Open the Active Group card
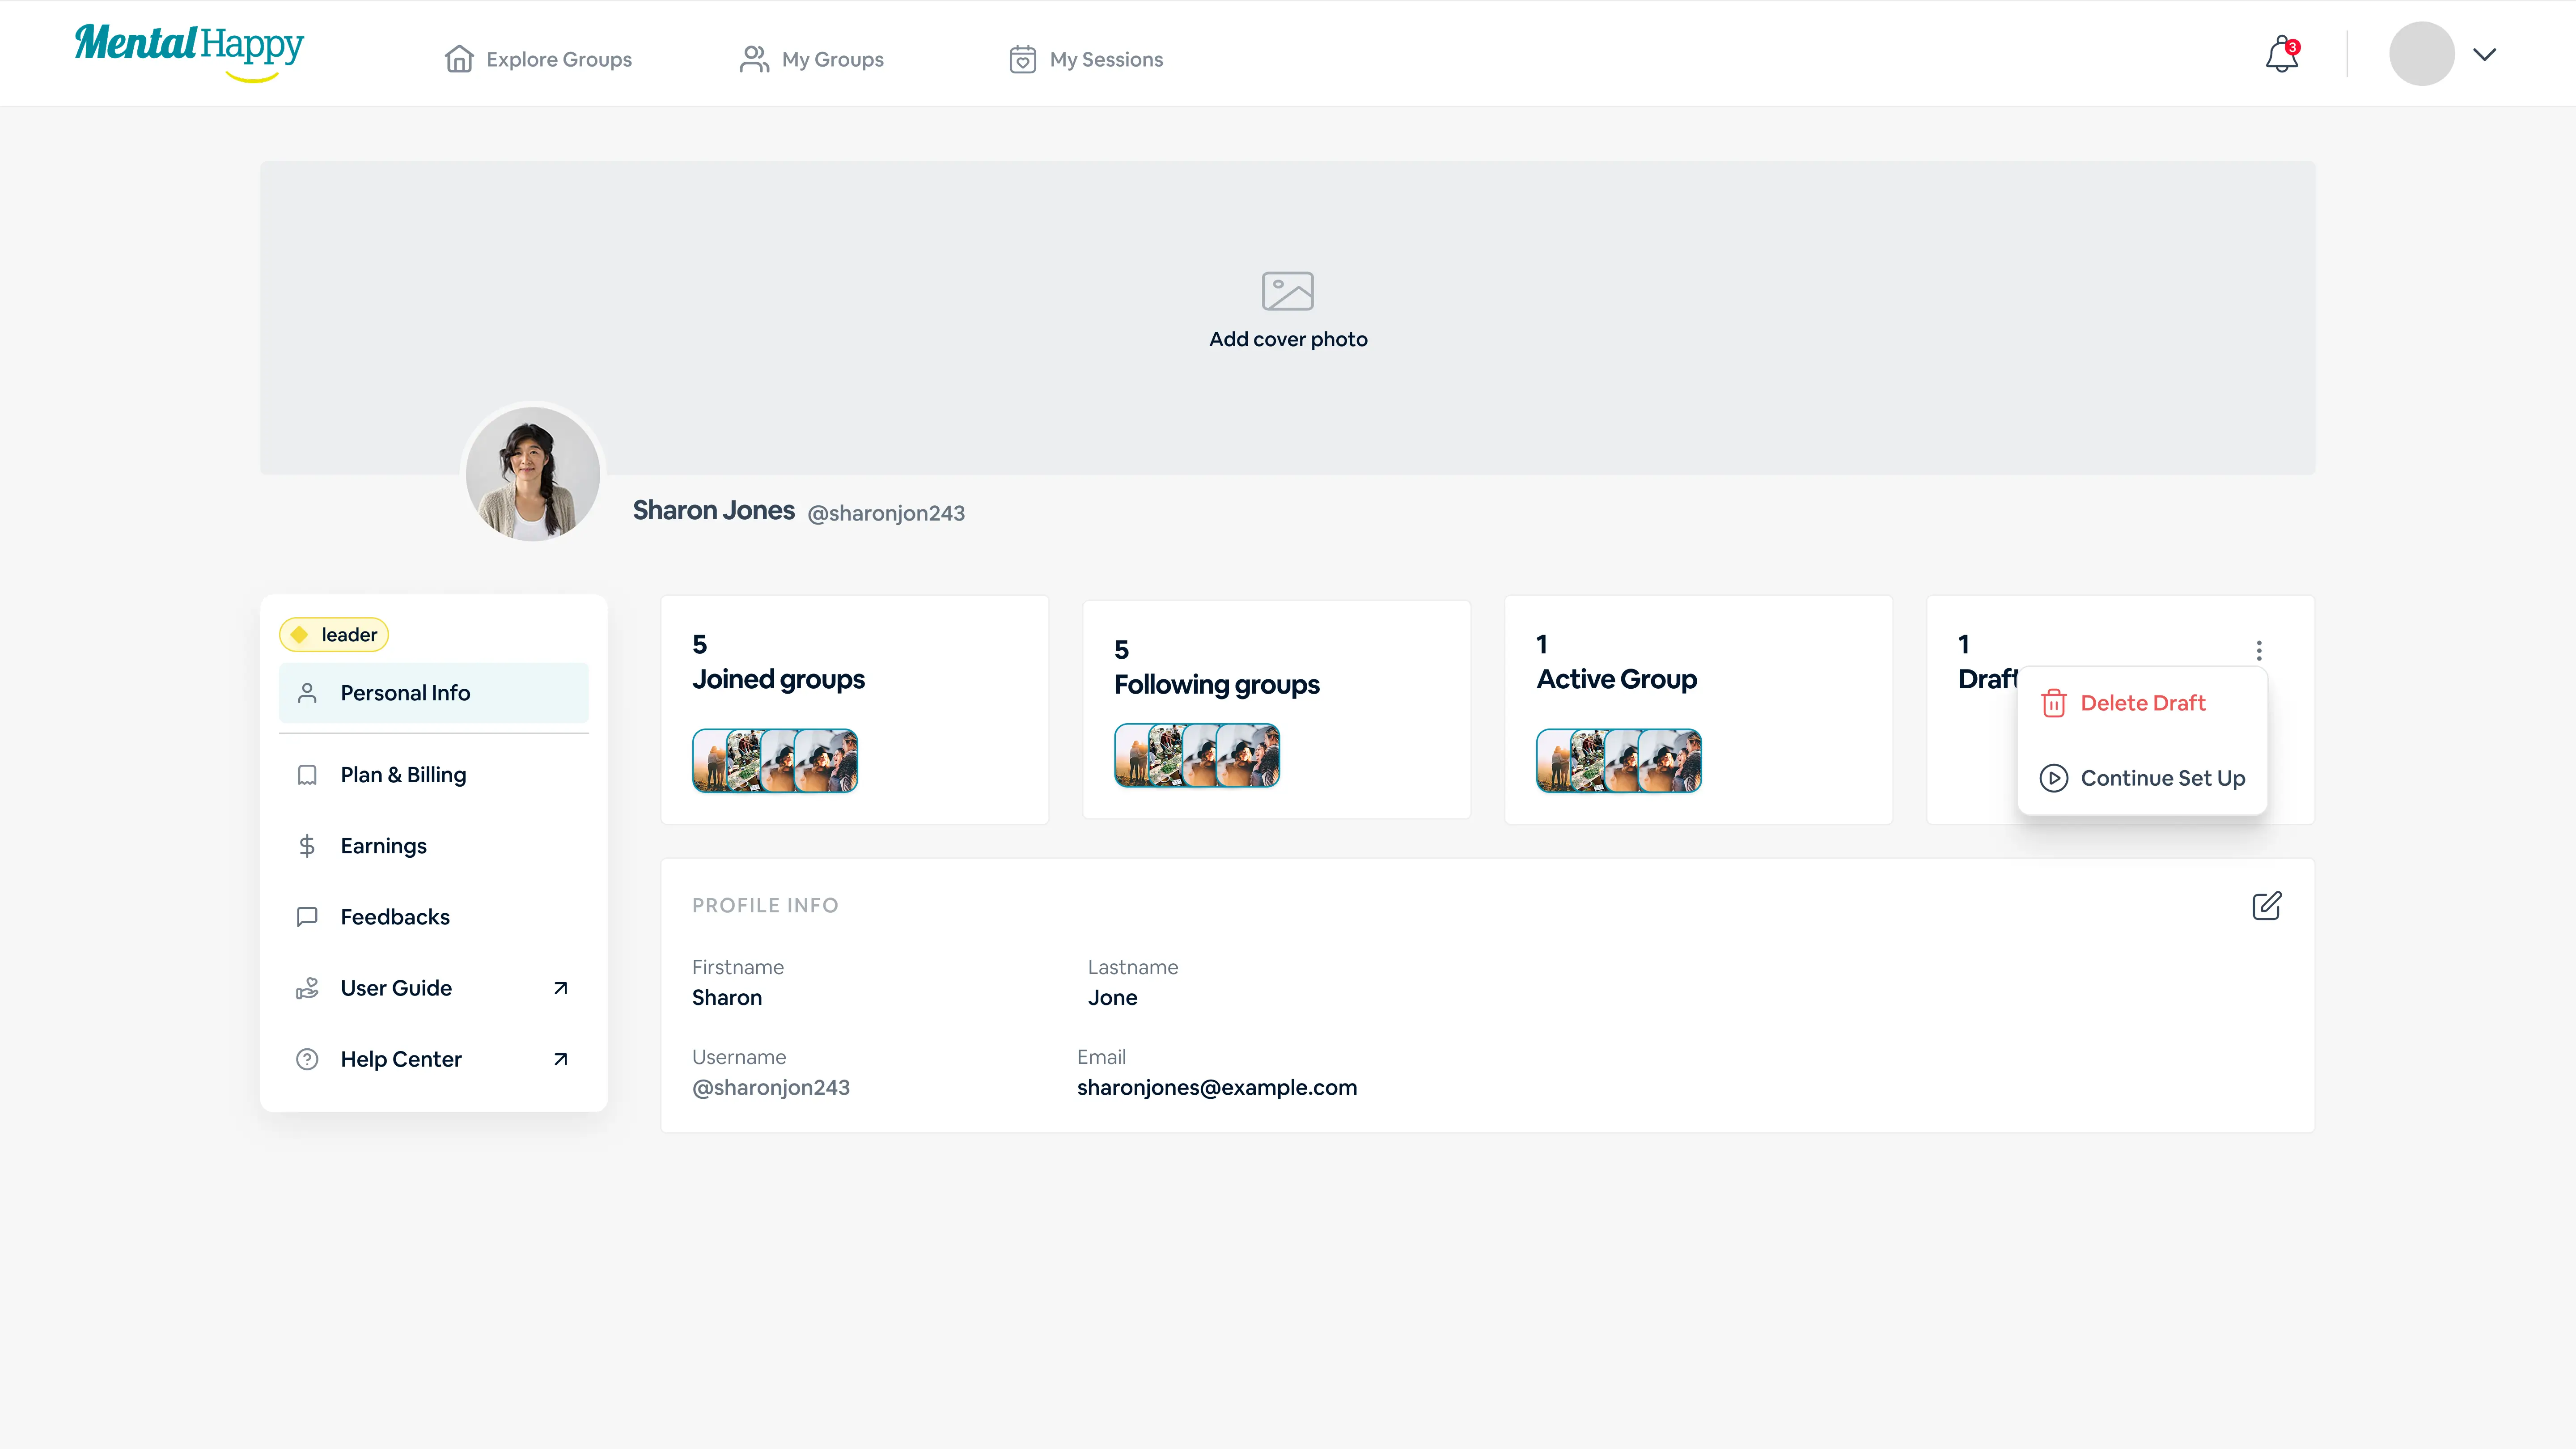Viewport: 2576px width, 1449px height. click(1699, 710)
